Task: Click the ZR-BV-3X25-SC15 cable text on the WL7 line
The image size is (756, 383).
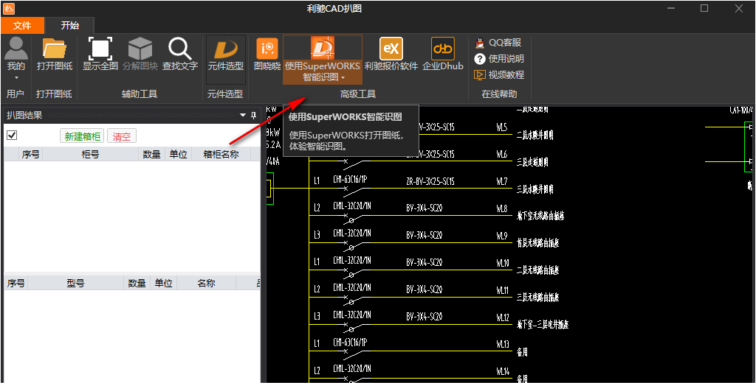Action: pos(430,181)
